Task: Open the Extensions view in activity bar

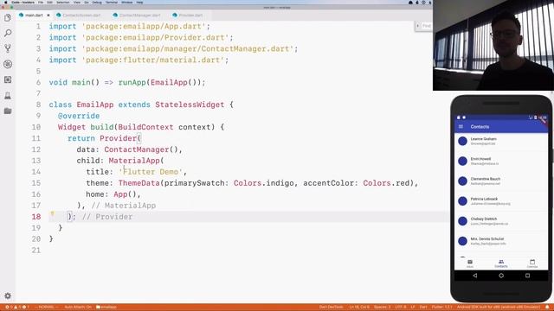Action: click(x=8, y=79)
